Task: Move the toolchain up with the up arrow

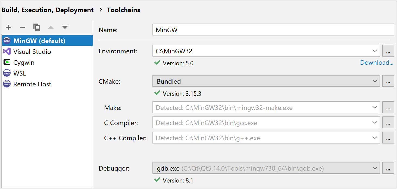Action: [50, 27]
